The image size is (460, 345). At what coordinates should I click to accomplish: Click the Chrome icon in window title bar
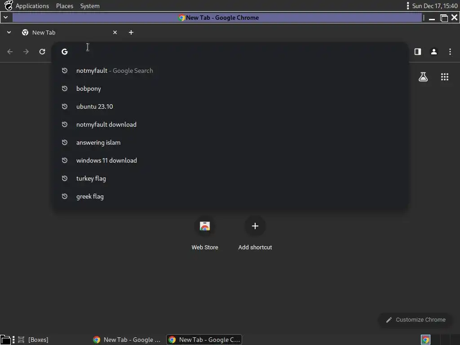point(181,18)
